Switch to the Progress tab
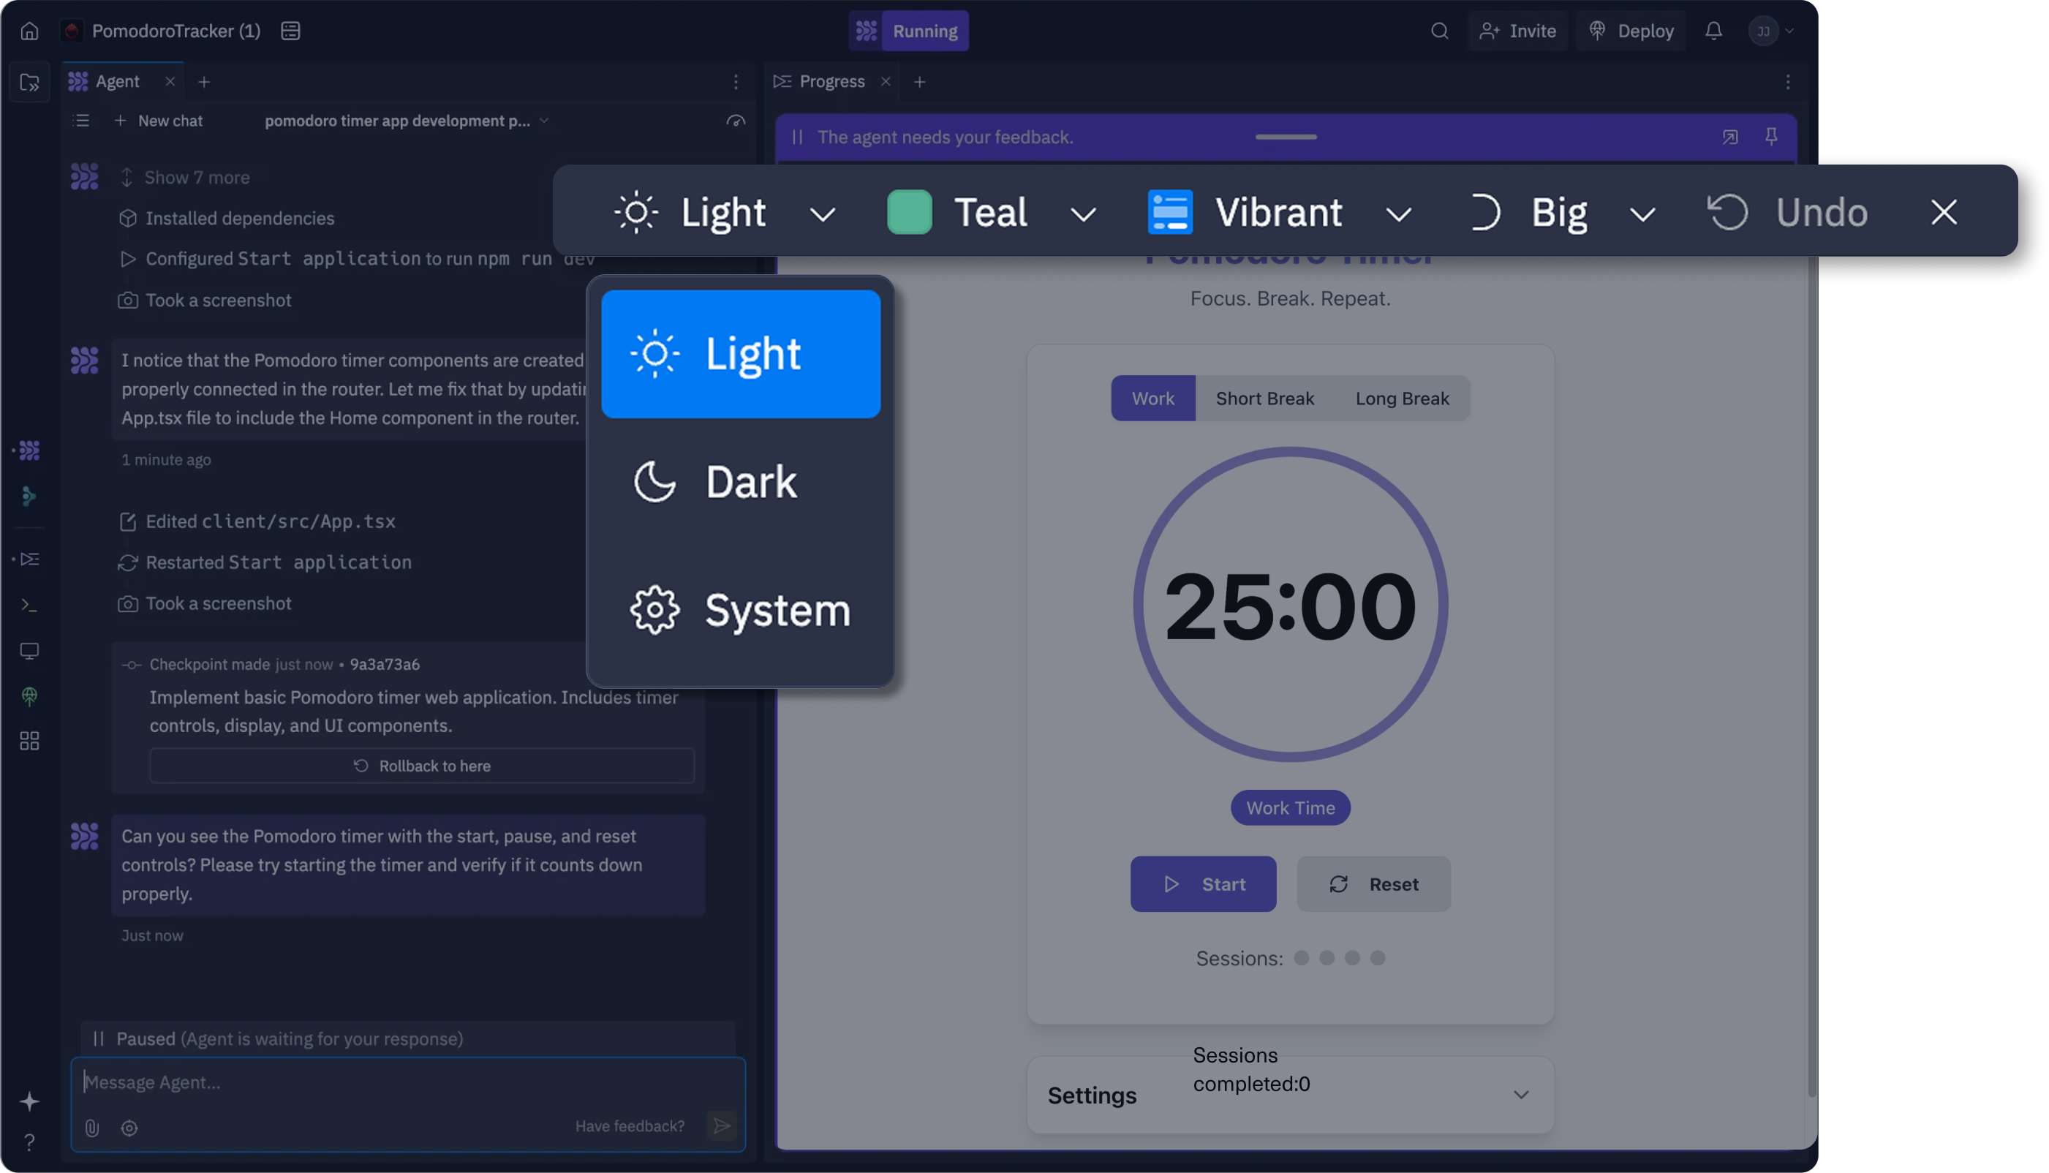 831,81
